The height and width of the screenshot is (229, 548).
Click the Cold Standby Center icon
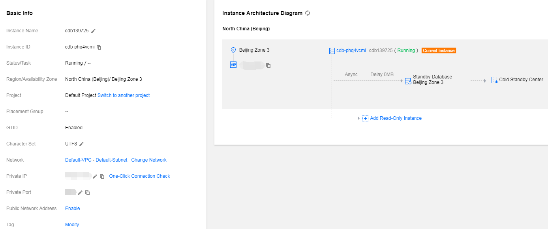[494, 80]
